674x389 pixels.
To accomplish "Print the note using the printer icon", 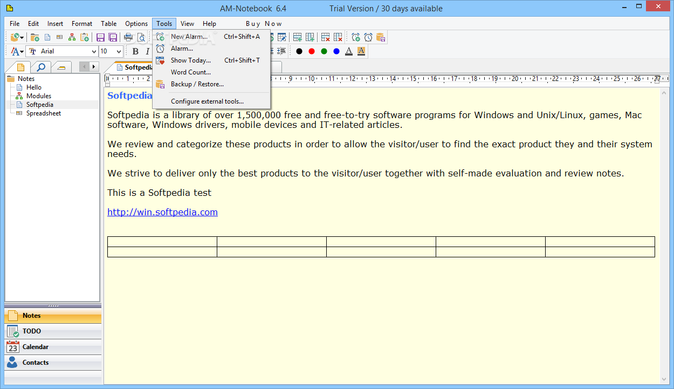I will [128, 37].
